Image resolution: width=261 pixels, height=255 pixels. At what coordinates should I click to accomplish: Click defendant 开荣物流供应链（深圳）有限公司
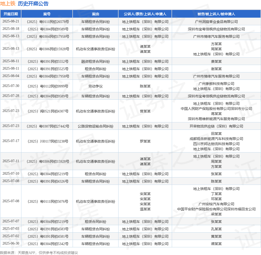tap(216, 126)
